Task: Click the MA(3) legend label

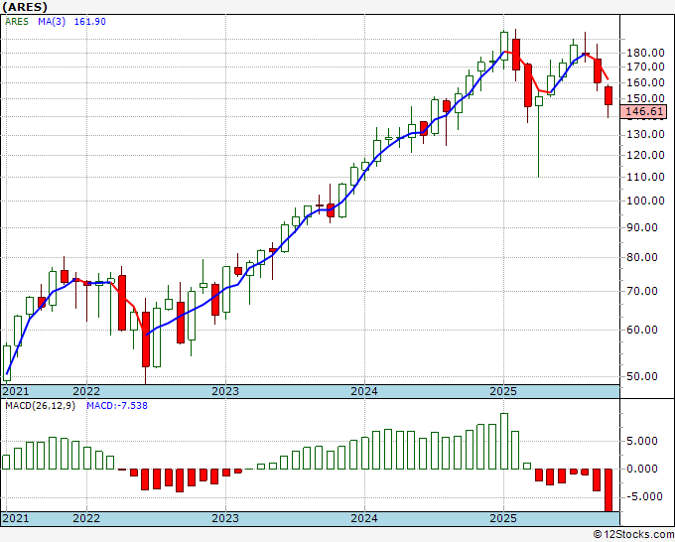Action: pyautogui.click(x=52, y=22)
